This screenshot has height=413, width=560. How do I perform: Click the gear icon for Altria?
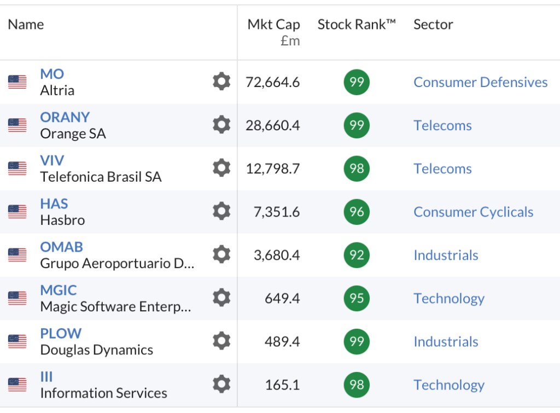[221, 82]
